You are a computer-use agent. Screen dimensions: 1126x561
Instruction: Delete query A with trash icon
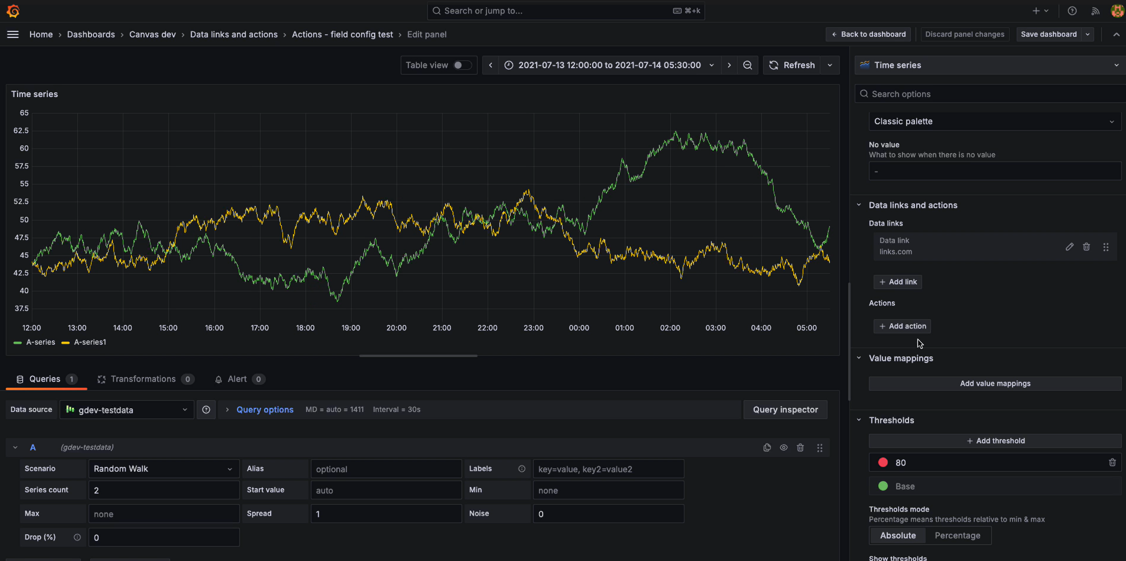coord(801,447)
